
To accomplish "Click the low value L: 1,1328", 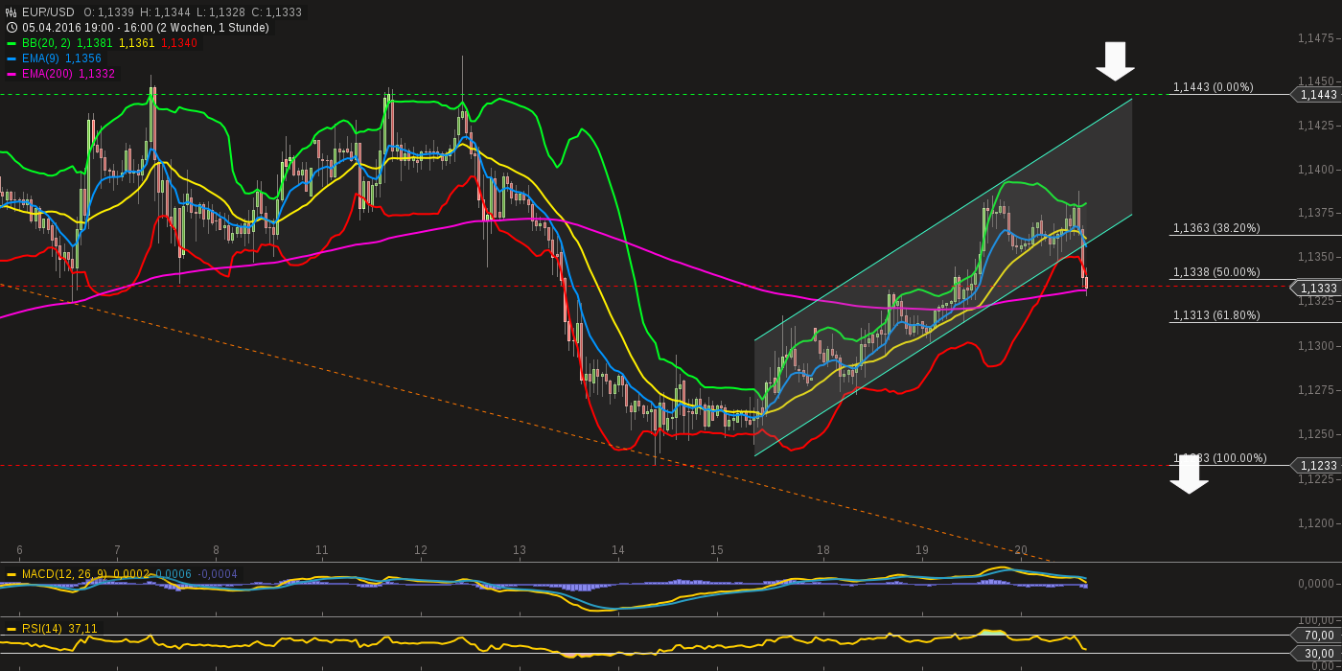I will point(220,12).
